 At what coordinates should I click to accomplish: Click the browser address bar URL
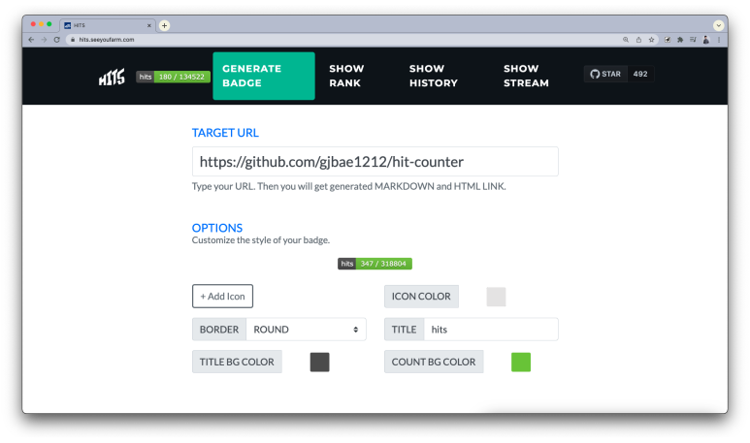107,40
